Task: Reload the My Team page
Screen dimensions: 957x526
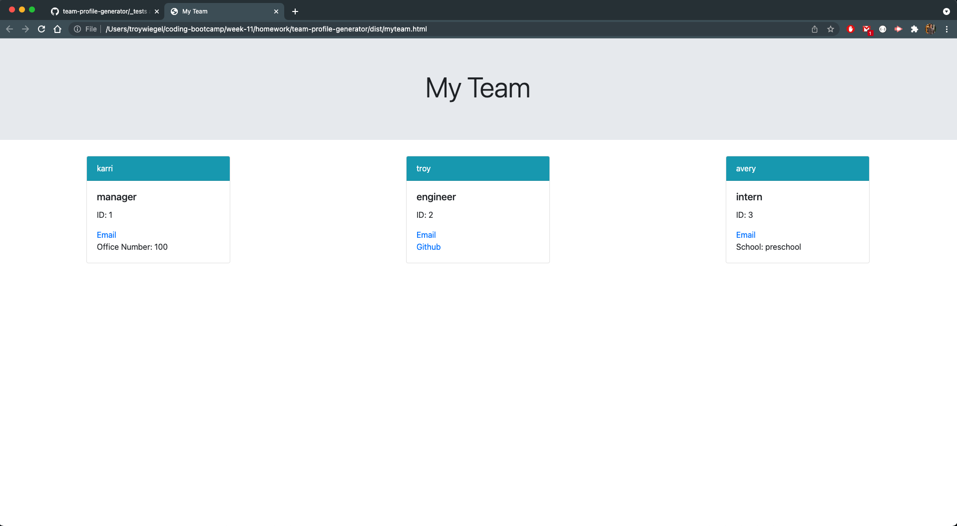Action: point(41,29)
